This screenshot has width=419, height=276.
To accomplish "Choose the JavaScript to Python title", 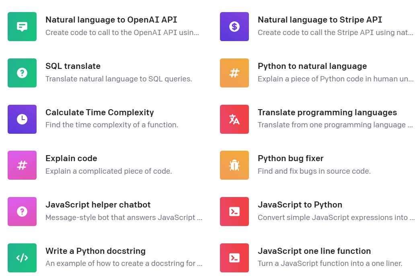I will coord(300,205).
